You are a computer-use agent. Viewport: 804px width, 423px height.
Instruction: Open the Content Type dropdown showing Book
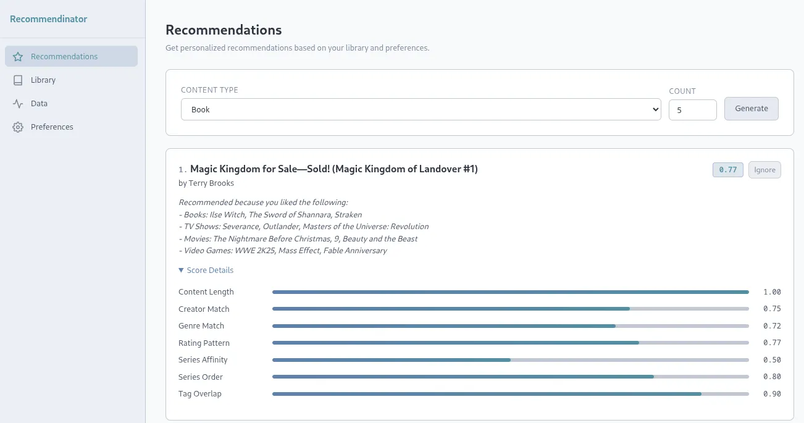tap(421, 109)
